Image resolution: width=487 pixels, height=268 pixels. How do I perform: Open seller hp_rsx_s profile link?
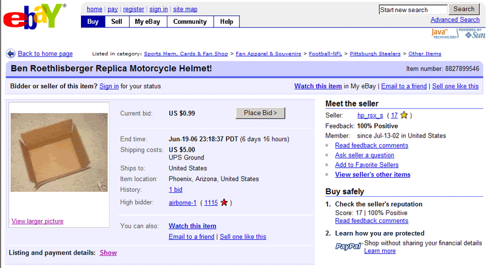[x=370, y=115]
